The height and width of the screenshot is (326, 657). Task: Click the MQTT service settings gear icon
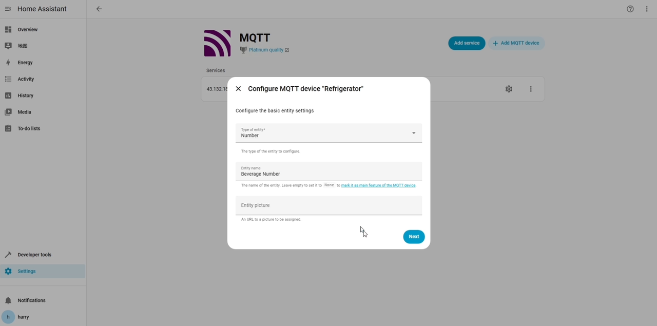509,89
